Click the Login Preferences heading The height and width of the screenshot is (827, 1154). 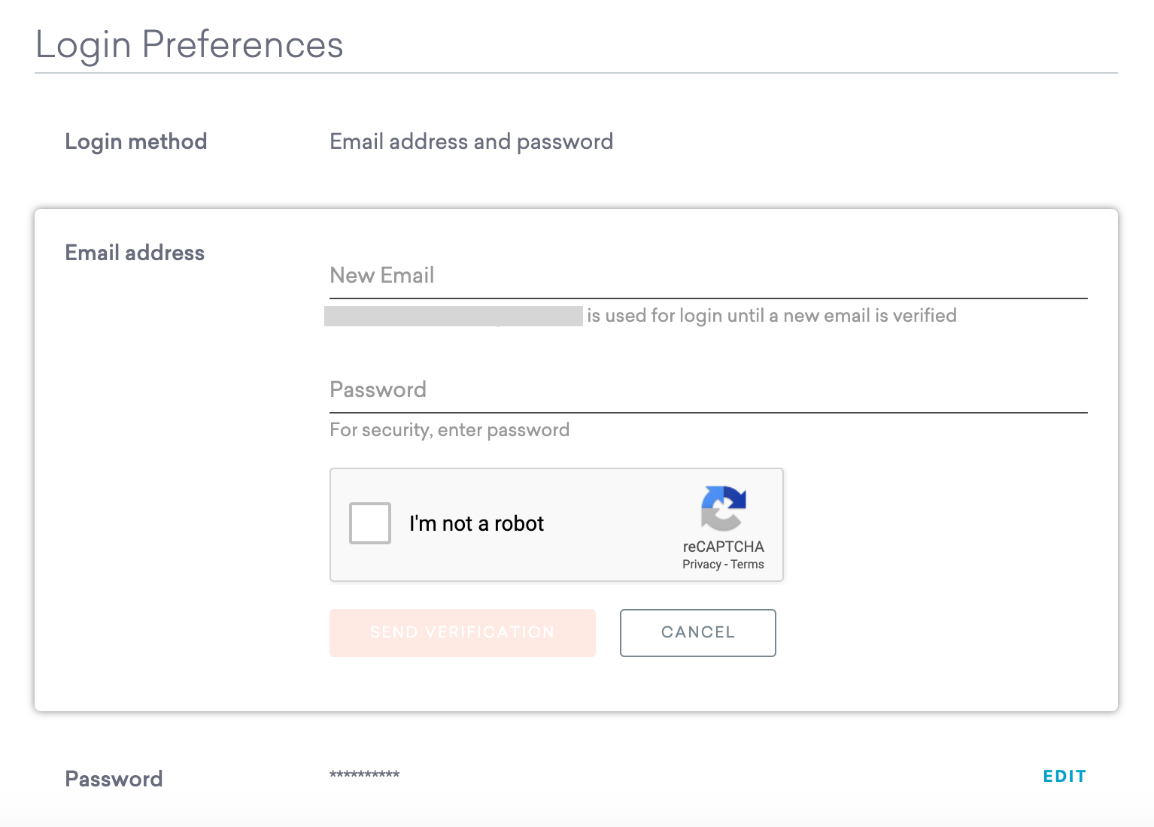[x=188, y=44]
